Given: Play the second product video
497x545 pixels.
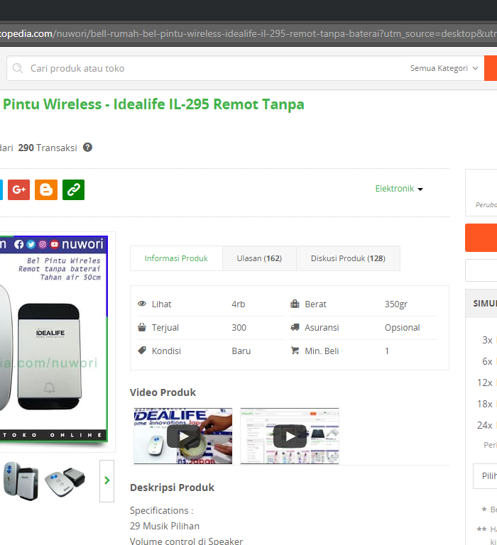Looking at the screenshot, I should 290,436.
